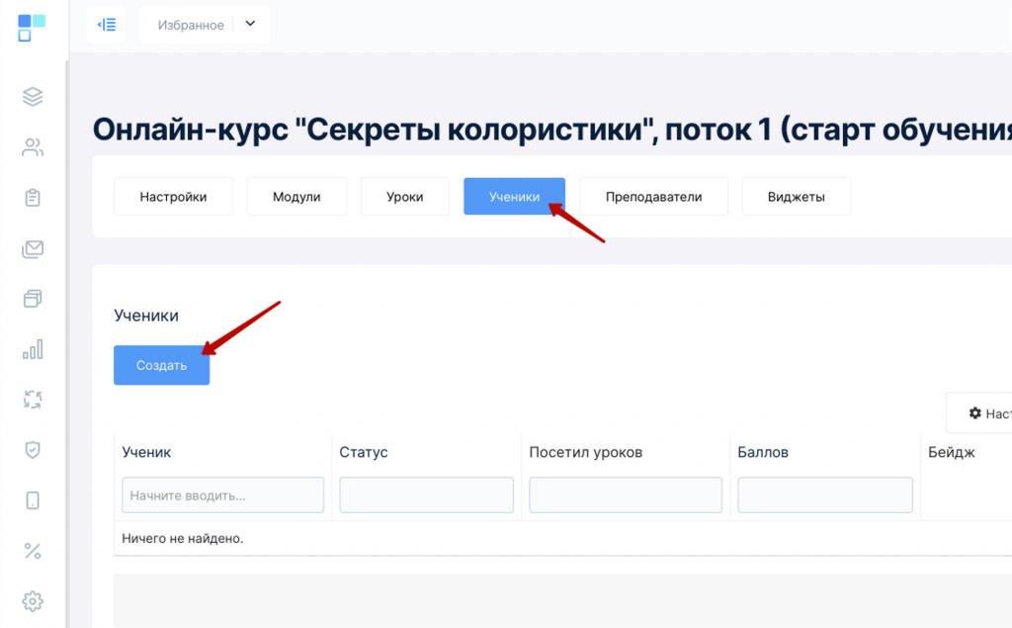This screenshot has height=628, width=1012.
Task: Focus the Ученик search input field
Action: (222, 495)
